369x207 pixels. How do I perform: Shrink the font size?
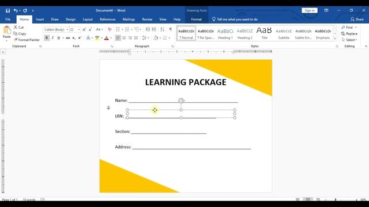click(90, 29)
